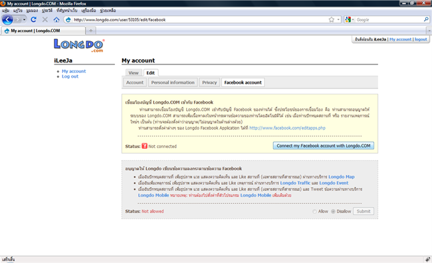Click the Not allowed status text
432x263 pixels.
[x=153, y=211]
